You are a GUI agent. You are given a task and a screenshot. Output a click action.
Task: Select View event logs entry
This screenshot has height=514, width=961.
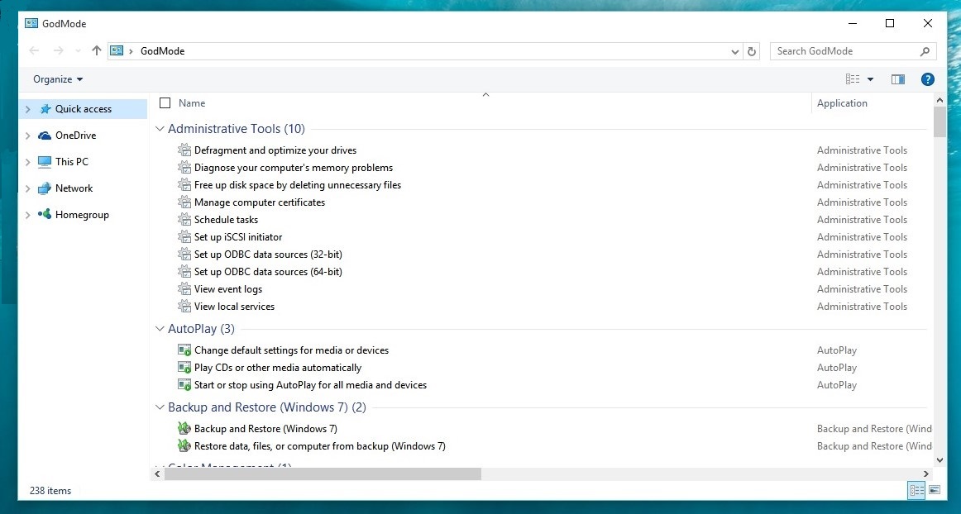pos(228,288)
